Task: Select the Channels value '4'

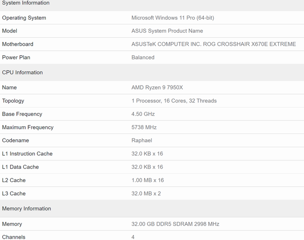Action: click(x=133, y=237)
